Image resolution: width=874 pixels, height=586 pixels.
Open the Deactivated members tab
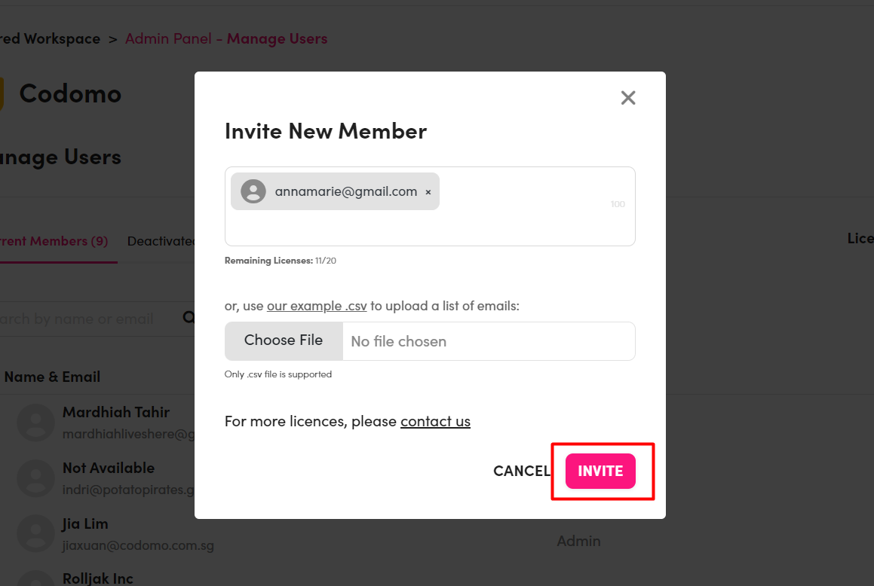tap(161, 241)
